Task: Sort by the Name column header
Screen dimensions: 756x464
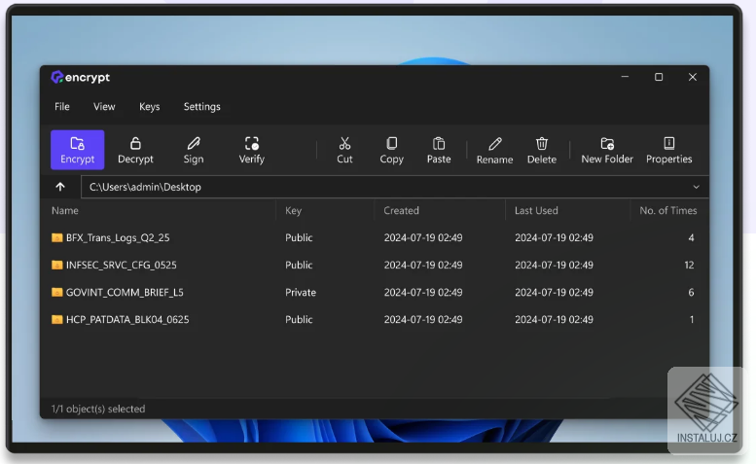Action: (x=65, y=210)
